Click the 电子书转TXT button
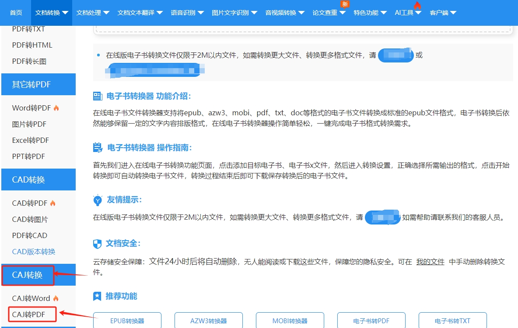The height and width of the screenshot is (328, 518). click(452, 321)
